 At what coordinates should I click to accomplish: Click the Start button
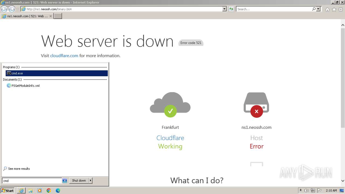[x=7, y=190]
